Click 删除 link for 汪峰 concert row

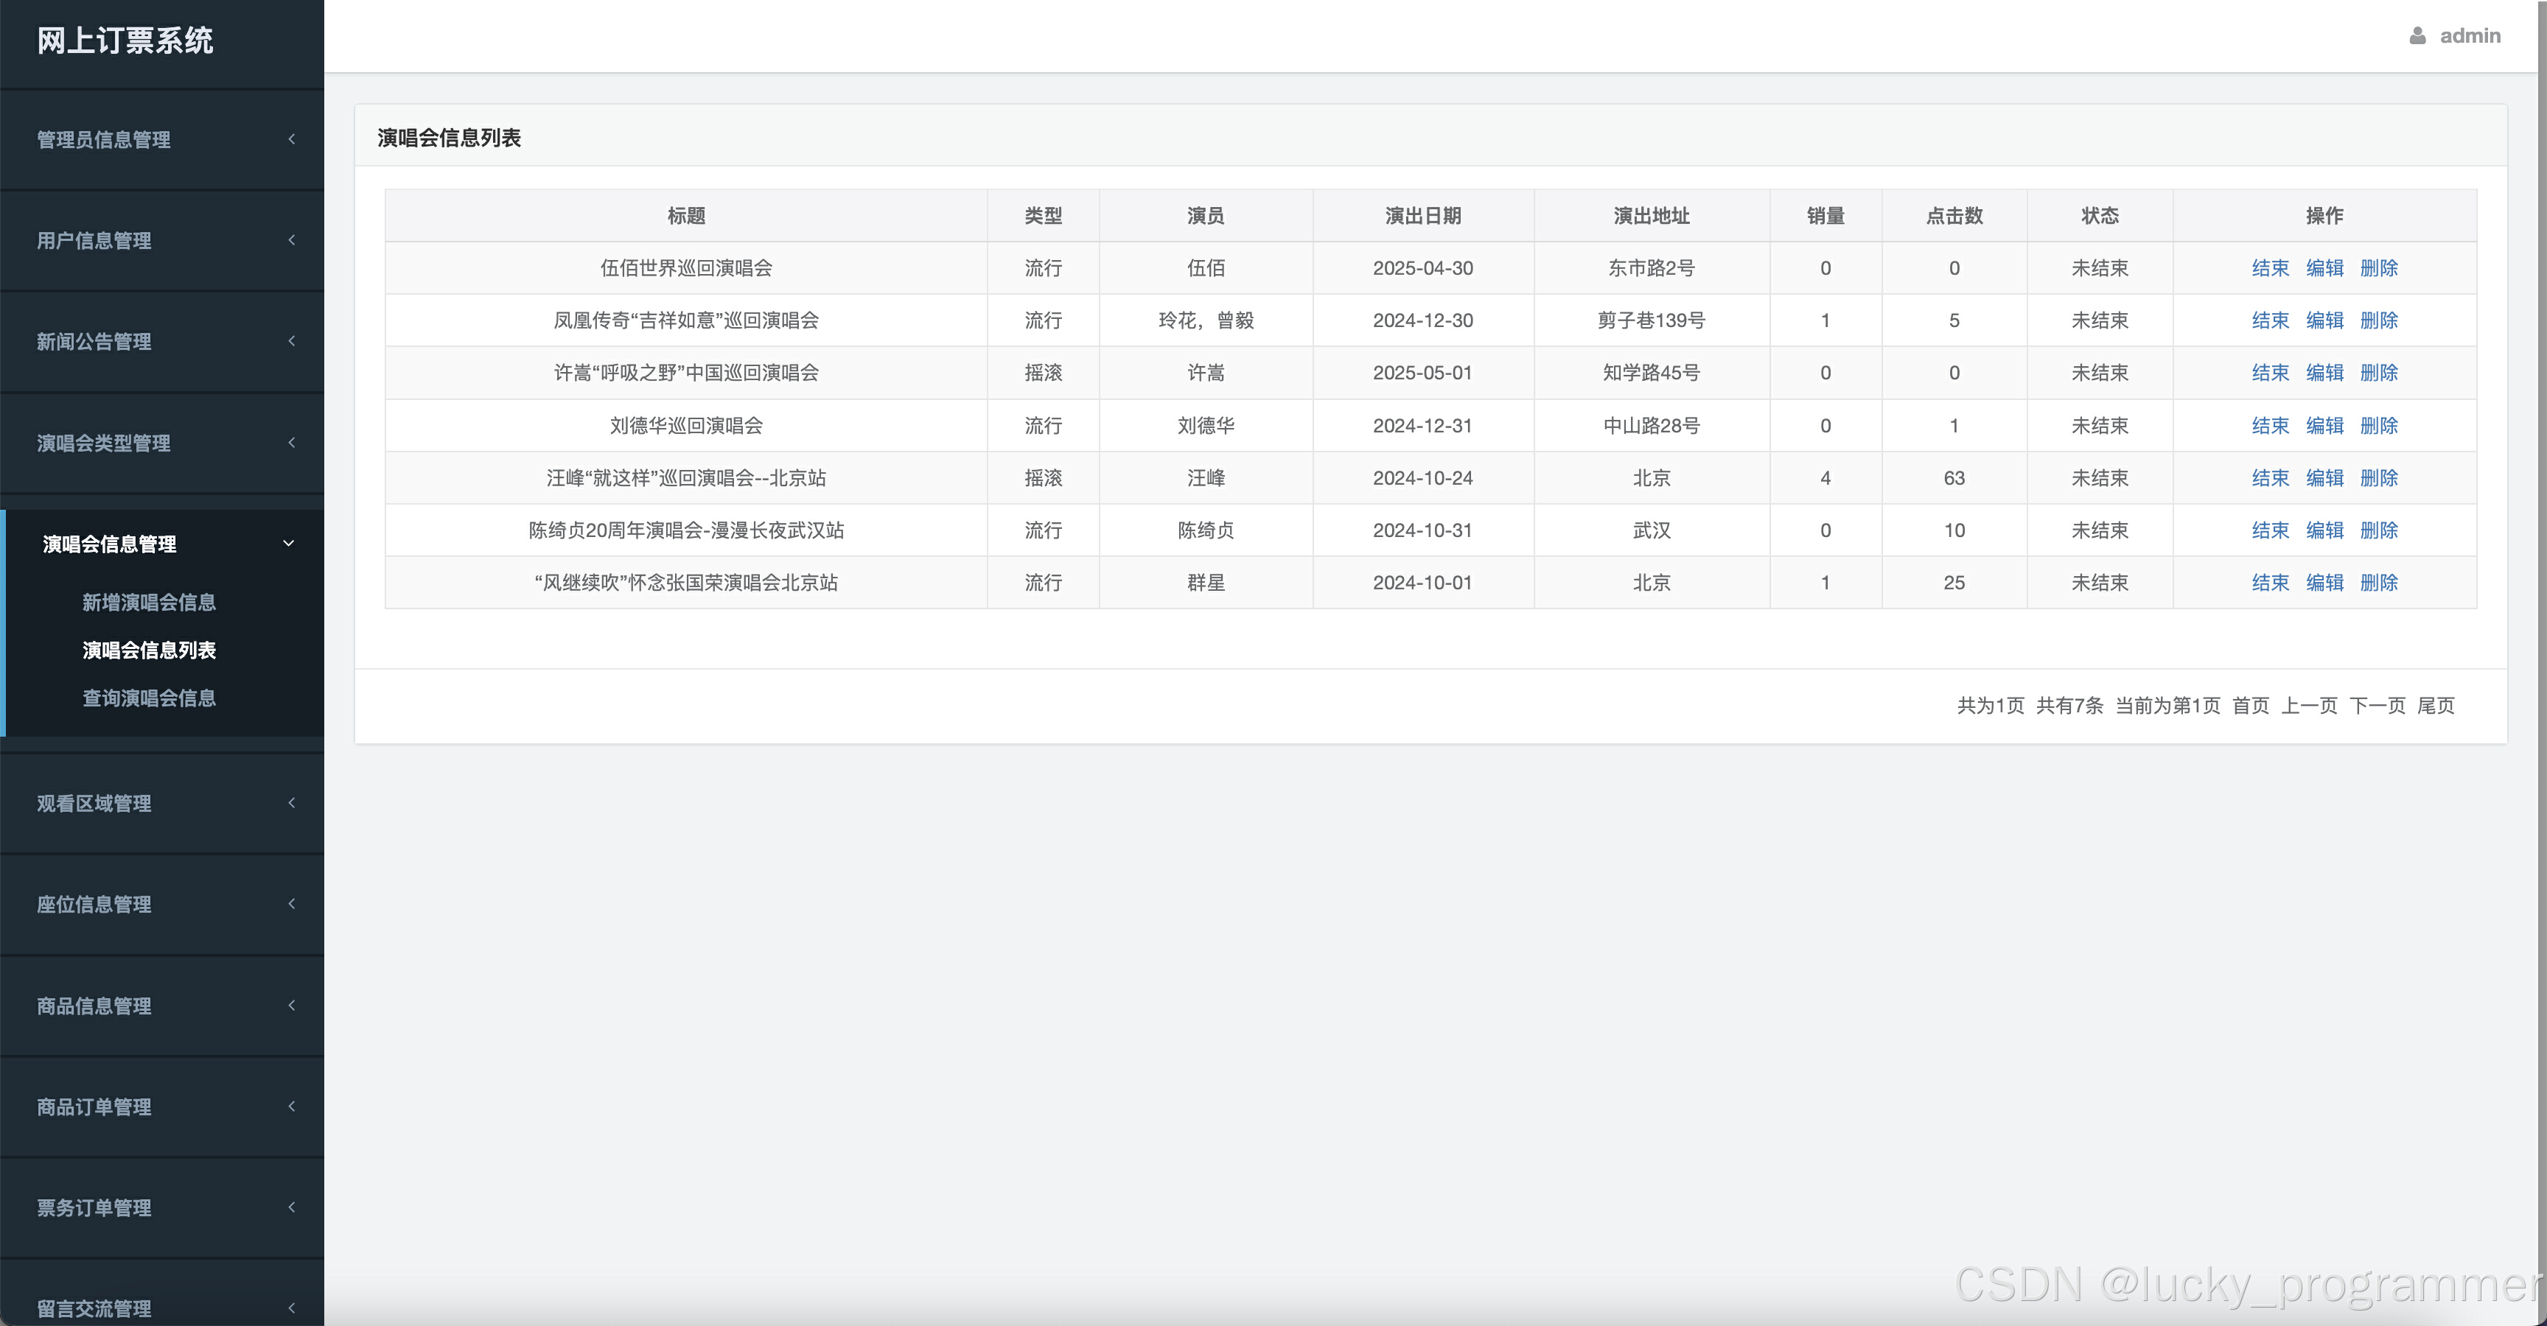pyautogui.click(x=2379, y=478)
